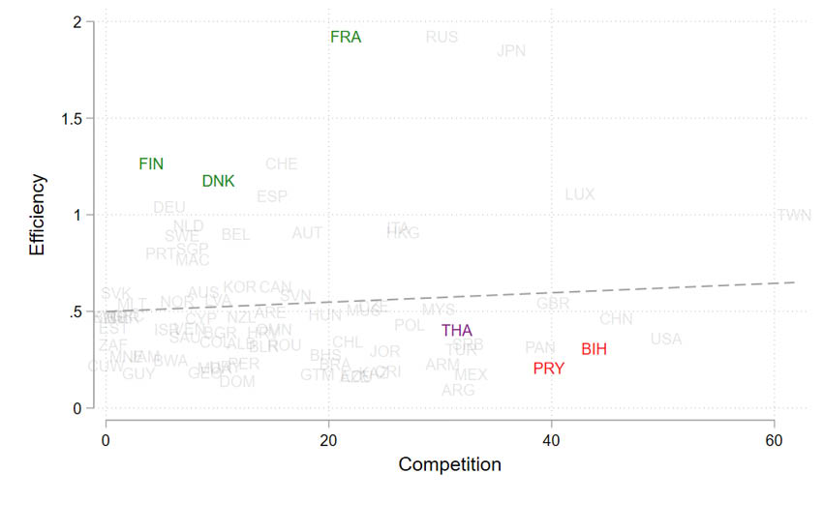Click the red BIH data label
823x532 pixels.
pyautogui.click(x=594, y=349)
